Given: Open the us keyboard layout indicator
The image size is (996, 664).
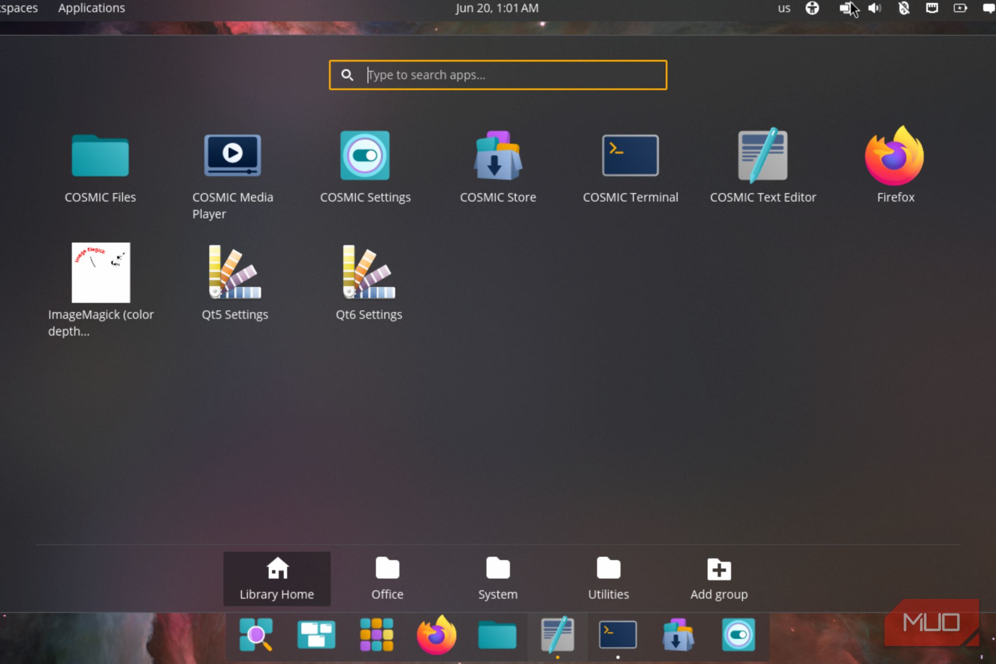Looking at the screenshot, I should click(x=784, y=8).
